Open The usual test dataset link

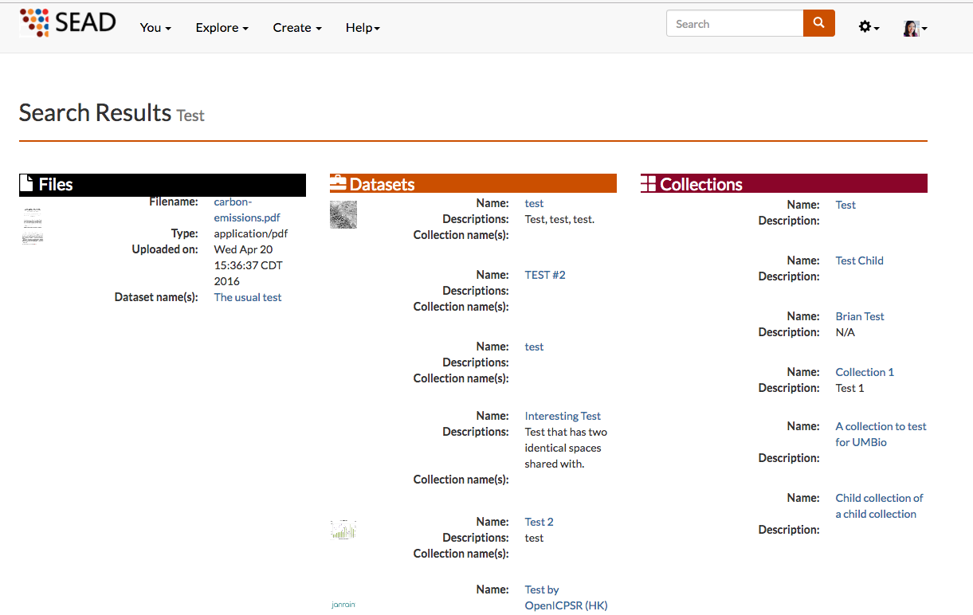pos(248,297)
